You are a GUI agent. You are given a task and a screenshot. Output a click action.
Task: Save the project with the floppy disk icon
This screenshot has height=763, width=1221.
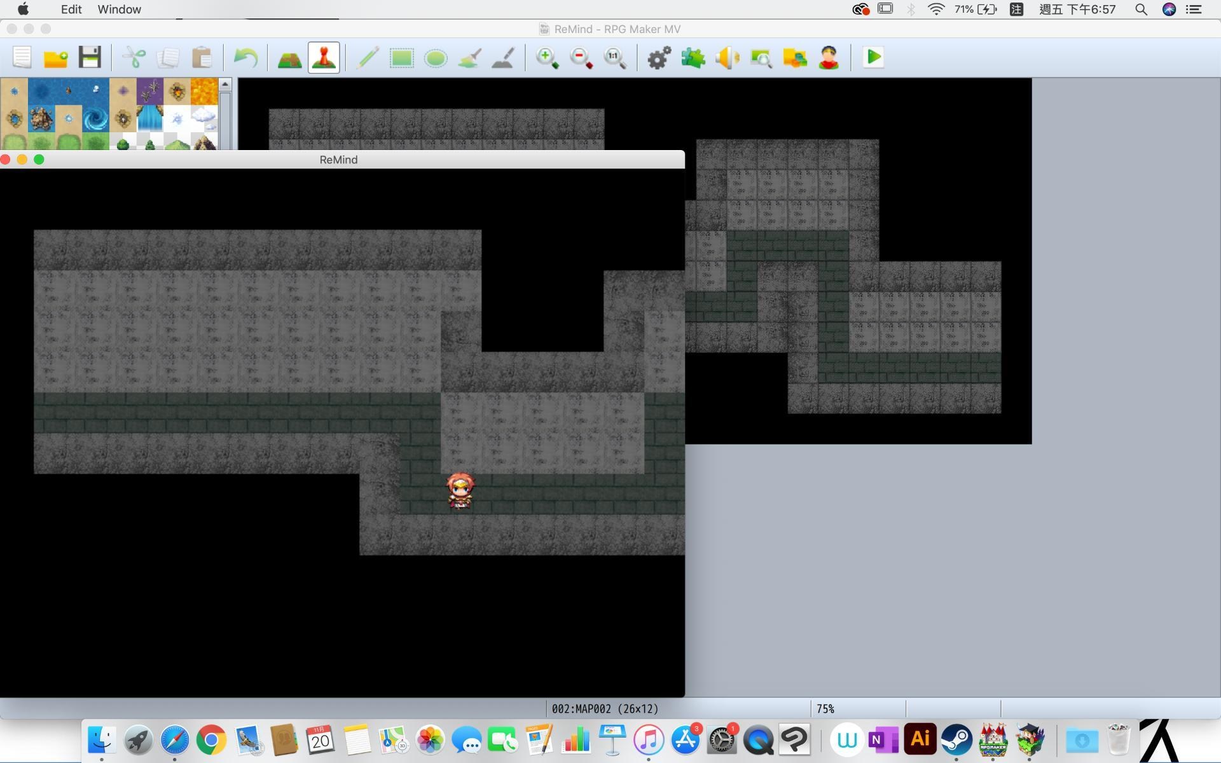pyautogui.click(x=90, y=58)
